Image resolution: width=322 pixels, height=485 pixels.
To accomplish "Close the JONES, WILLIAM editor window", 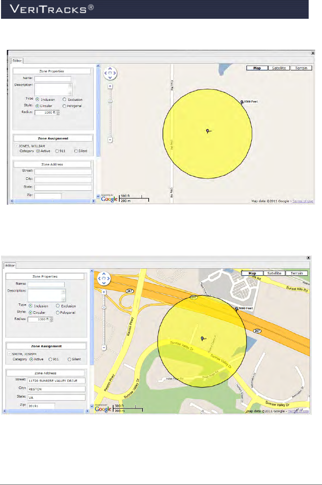I will pos(313,53).
